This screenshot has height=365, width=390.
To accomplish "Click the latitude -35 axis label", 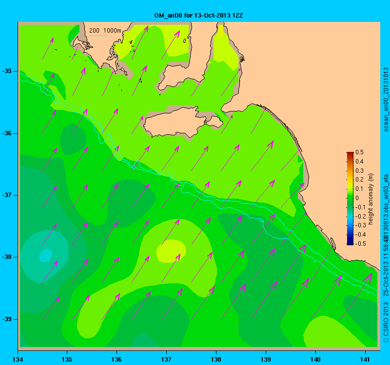I will [x=7, y=71].
